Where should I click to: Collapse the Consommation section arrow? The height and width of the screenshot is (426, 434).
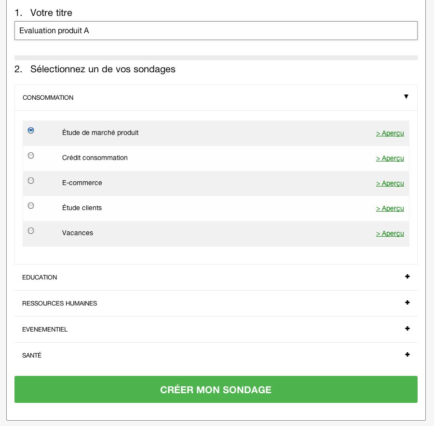point(406,96)
